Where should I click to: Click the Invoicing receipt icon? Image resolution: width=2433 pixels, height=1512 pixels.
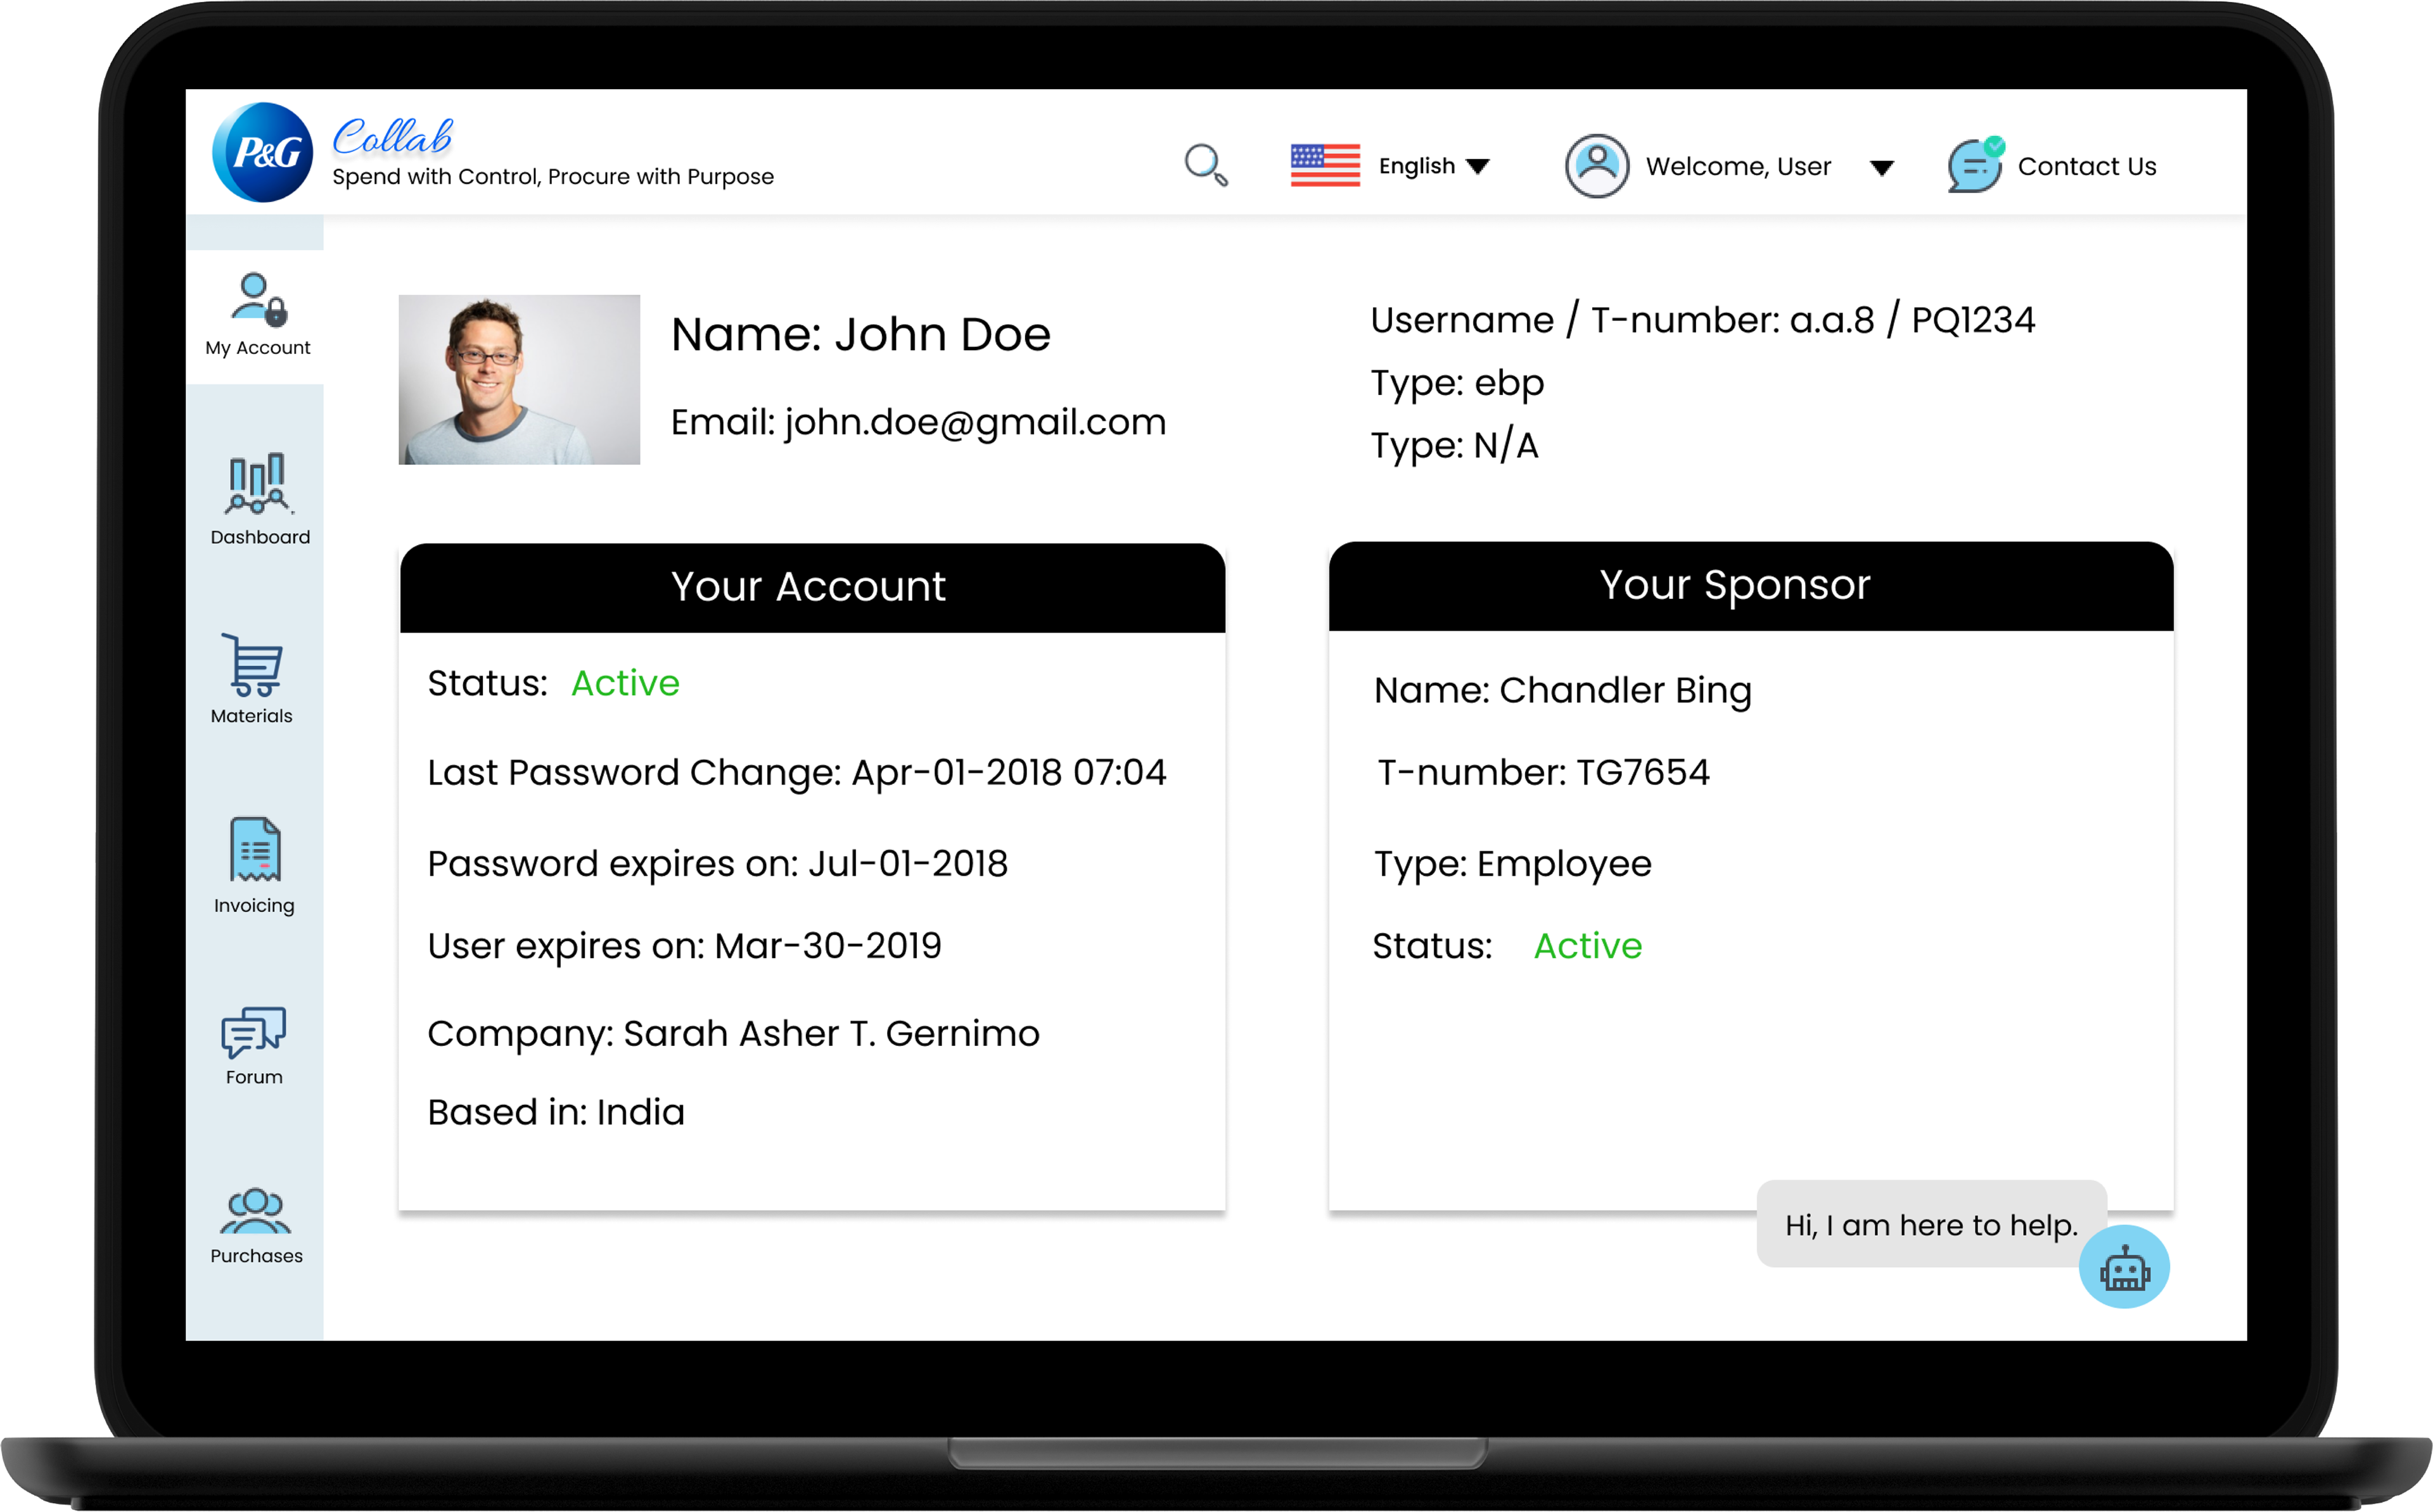255,850
